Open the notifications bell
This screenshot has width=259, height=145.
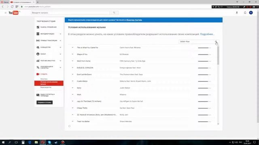click(x=245, y=12)
